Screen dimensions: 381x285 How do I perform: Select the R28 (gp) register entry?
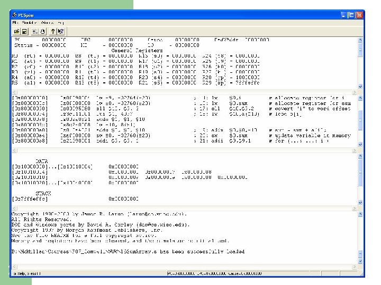[x=231, y=78]
